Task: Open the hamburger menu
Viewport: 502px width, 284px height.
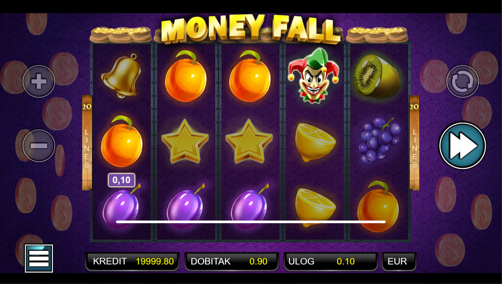Action: coord(39,258)
